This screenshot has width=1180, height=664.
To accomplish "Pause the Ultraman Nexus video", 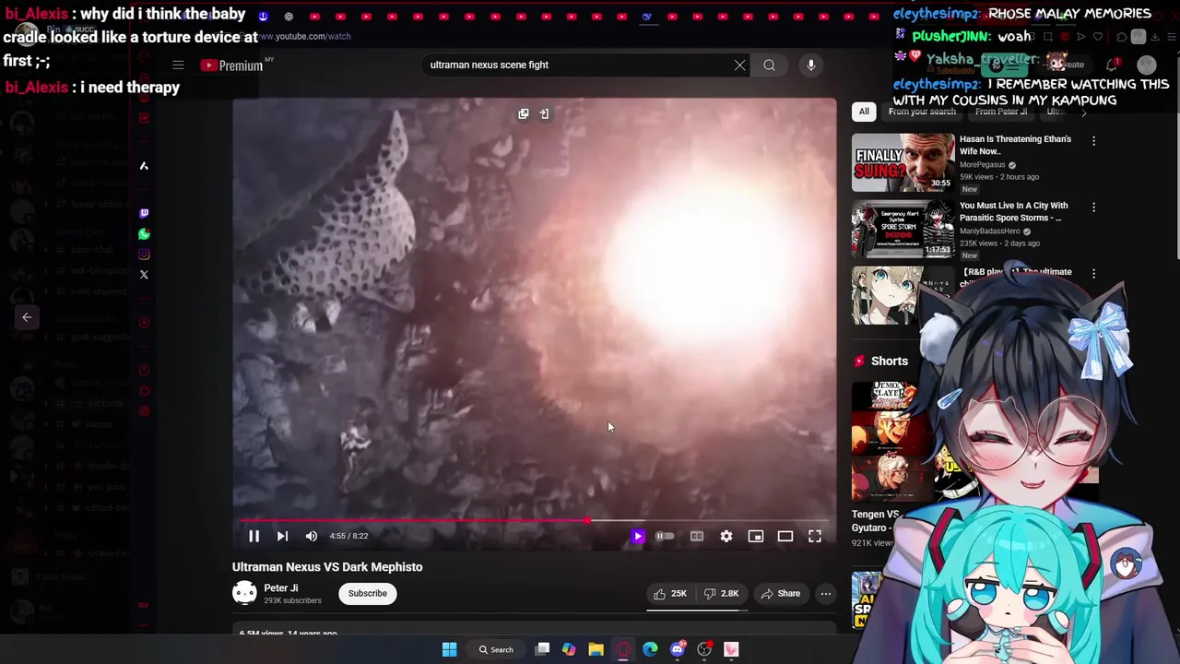I will (x=254, y=536).
